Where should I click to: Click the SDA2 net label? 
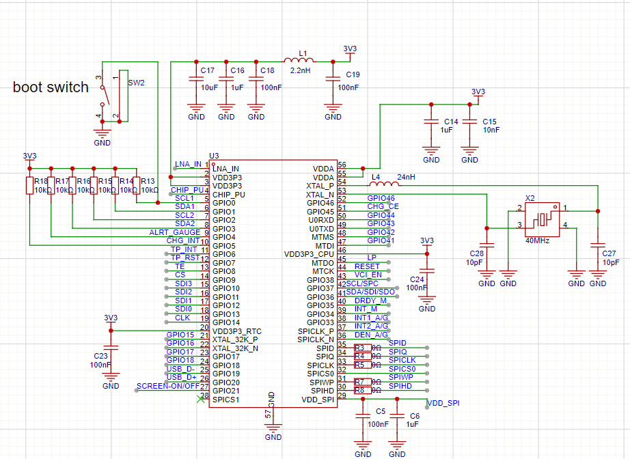(184, 223)
